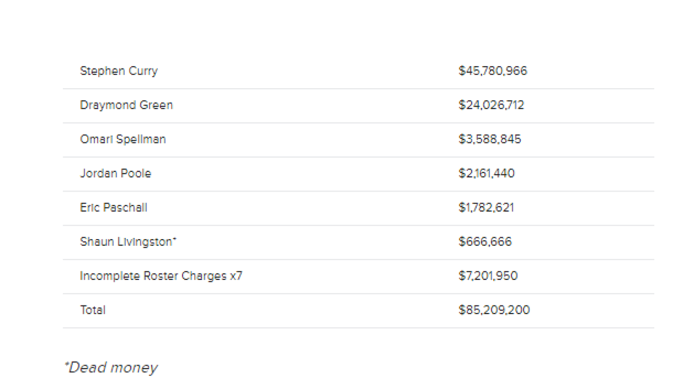Select the Stephen Curry name cell

pyautogui.click(x=119, y=71)
